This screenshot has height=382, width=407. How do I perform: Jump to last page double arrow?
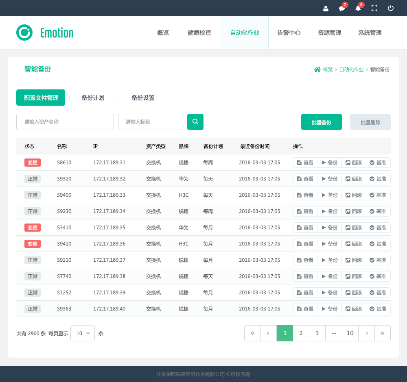tap(382, 333)
